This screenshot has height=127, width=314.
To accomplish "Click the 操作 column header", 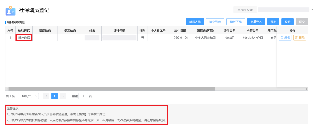I will pos(292,30).
